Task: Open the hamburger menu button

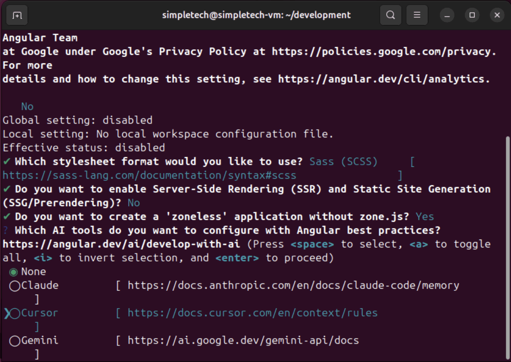Action: tap(417, 15)
